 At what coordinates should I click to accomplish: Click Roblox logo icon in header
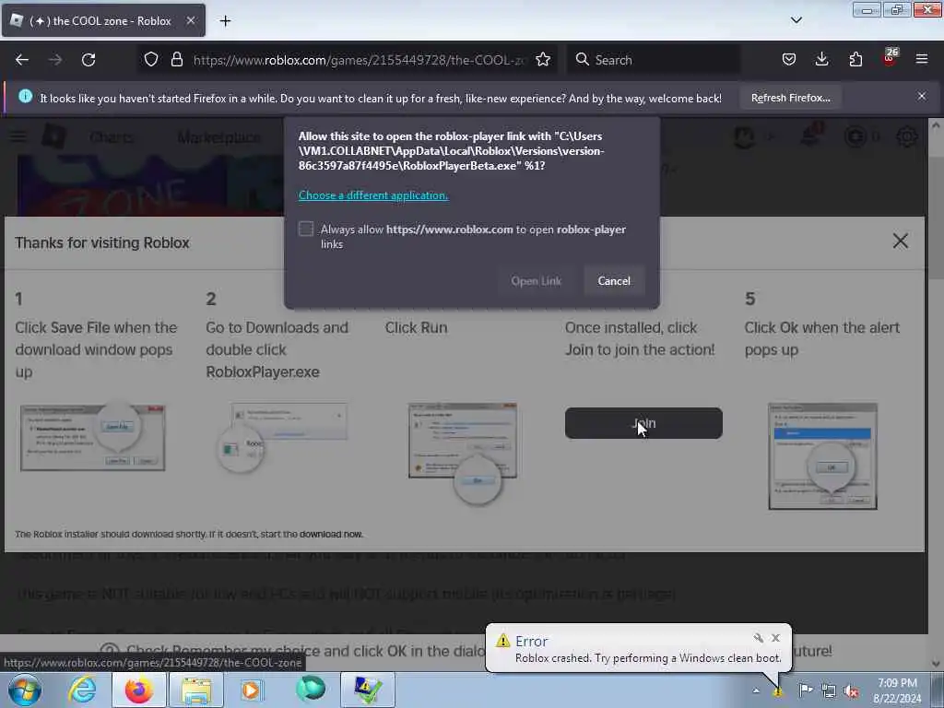click(54, 136)
